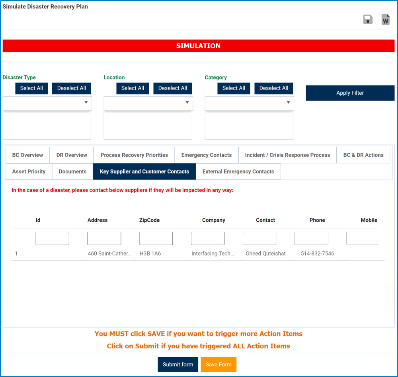Select the 'Interfacing Tech...' company cell

[213, 253]
